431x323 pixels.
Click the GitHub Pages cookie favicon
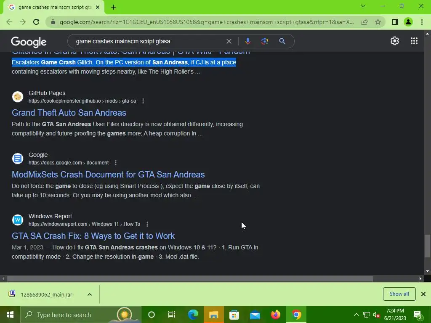click(18, 97)
